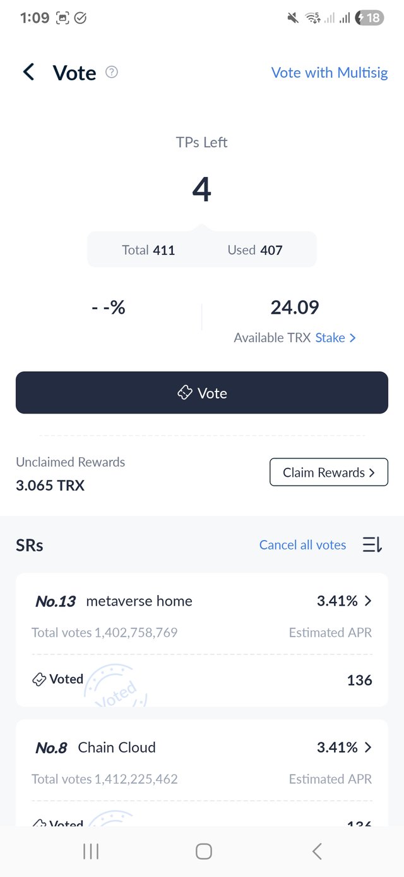Viewport: 404px width, 877px height.
Task: Tap the screenshot capture icon in status bar
Action: (62, 18)
